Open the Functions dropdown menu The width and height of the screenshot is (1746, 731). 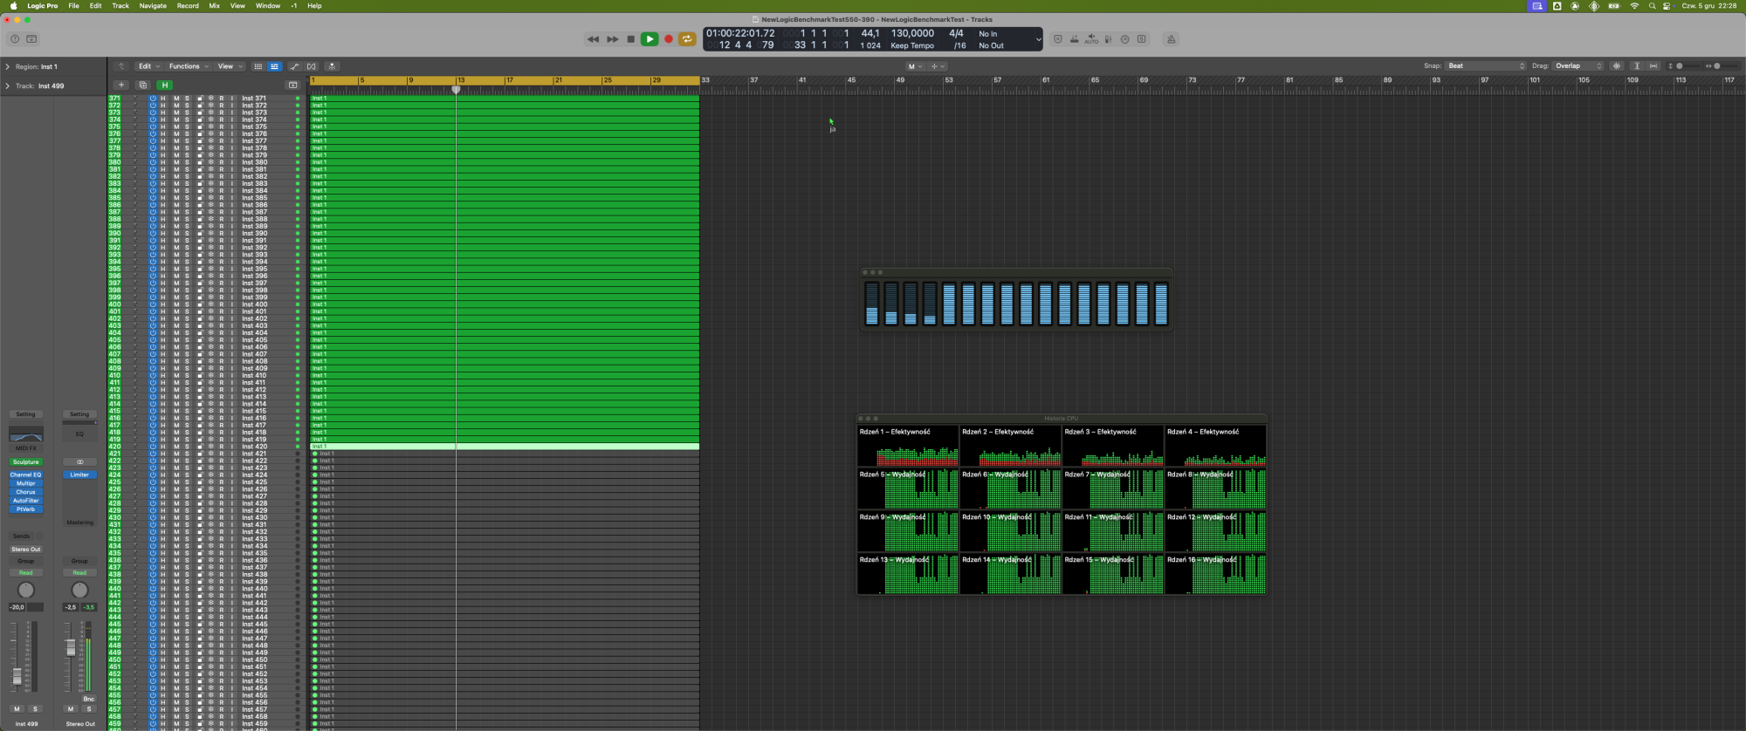pyautogui.click(x=189, y=66)
